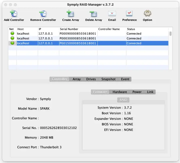Screen dimensions: 180x163
Task: Click the Add Controller globe icon
Action: click(14, 13)
